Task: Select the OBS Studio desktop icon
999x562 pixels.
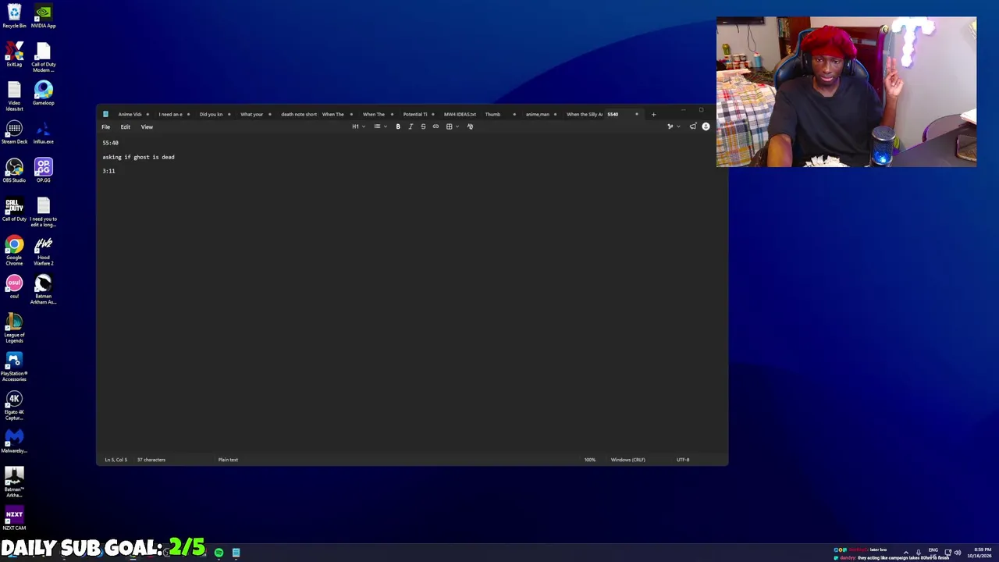Action: tap(14, 171)
